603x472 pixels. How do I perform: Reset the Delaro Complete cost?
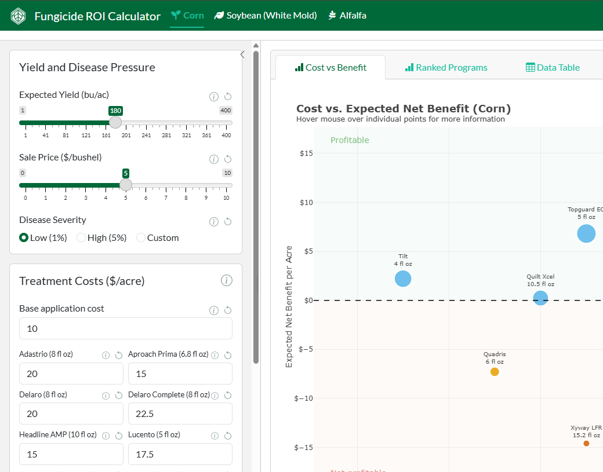(x=228, y=396)
